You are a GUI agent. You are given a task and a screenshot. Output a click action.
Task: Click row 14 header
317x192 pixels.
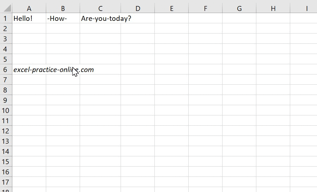point(5,151)
